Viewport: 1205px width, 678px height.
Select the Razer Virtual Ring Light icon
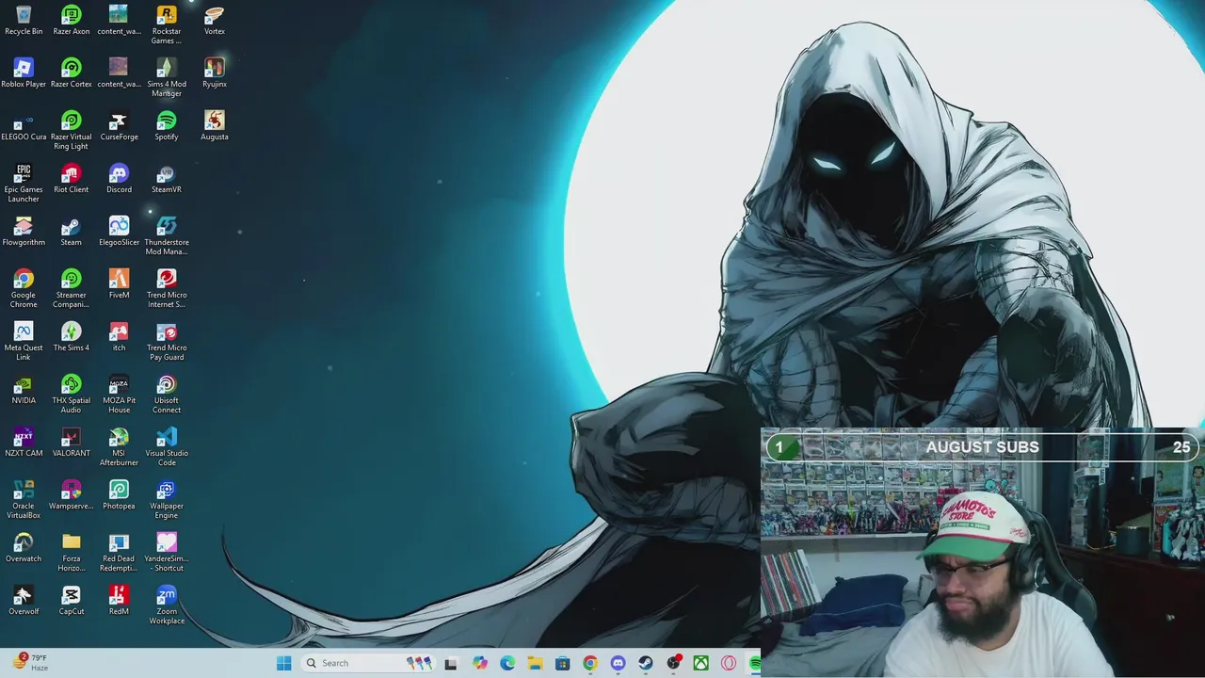72,131
